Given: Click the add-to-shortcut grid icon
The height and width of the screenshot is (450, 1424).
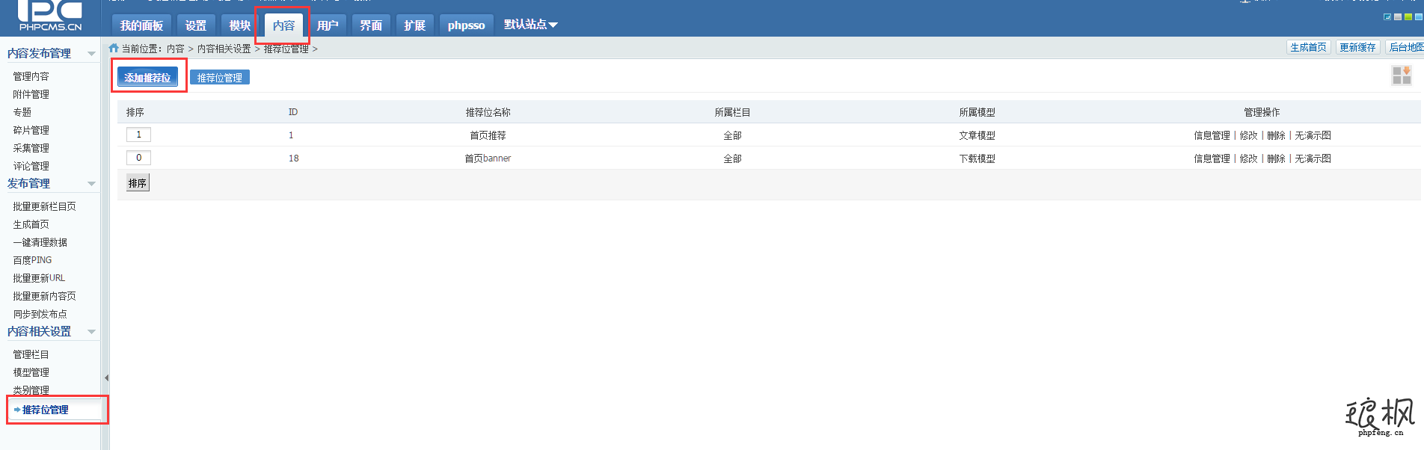Looking at the screenshot, I should [x=1402, y=75].
